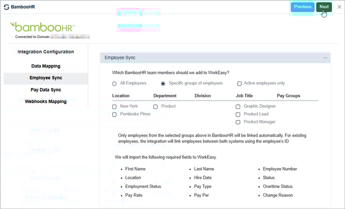This screenshot has height=209, width=345.
Task: Click the Last Name field item
Action: pyautogui.click(x=204, y=169)
